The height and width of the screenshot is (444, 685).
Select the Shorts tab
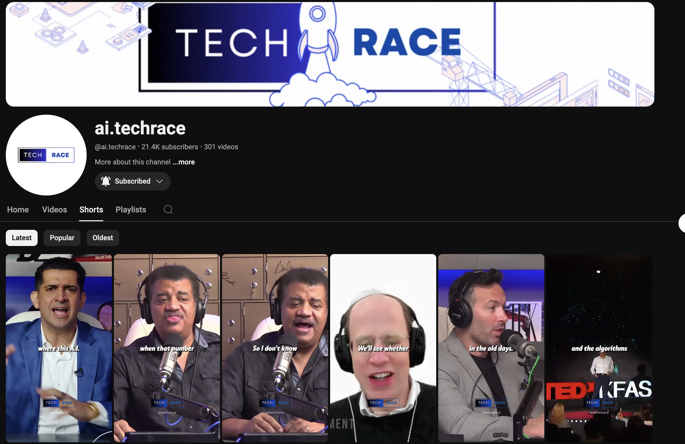click(91, 209)
